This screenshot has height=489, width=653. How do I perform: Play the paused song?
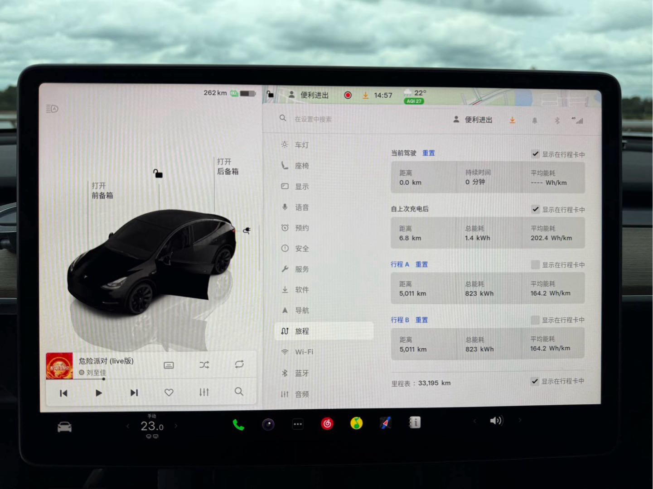pos(98,393)
